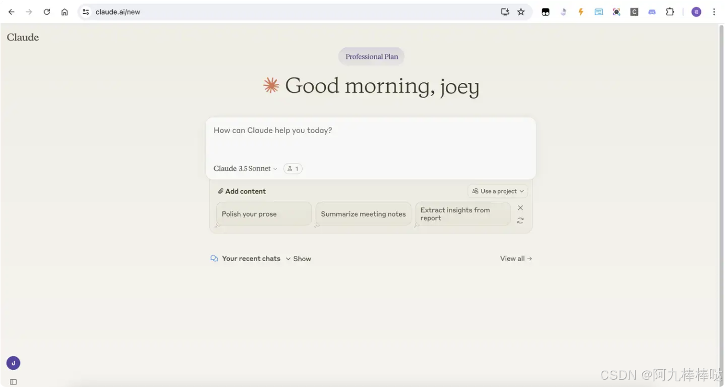Viewport: 725px width, 387px height.
Task: Open the camera-like extension icon
Action: tap(616, 12)
